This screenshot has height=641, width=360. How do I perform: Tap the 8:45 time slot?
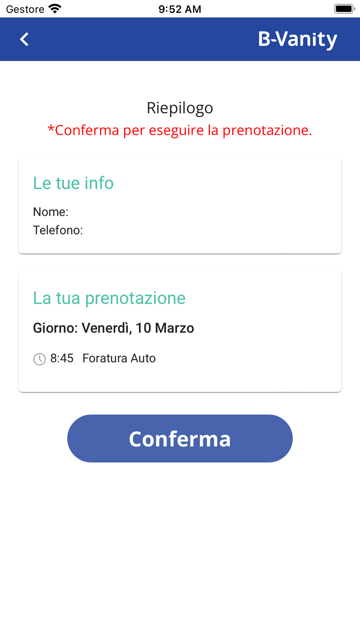point(62,358)
